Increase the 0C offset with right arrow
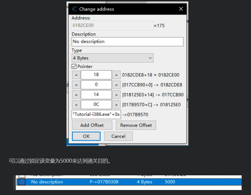The height and width of the screenshot is (195, 251). (116, 105)
